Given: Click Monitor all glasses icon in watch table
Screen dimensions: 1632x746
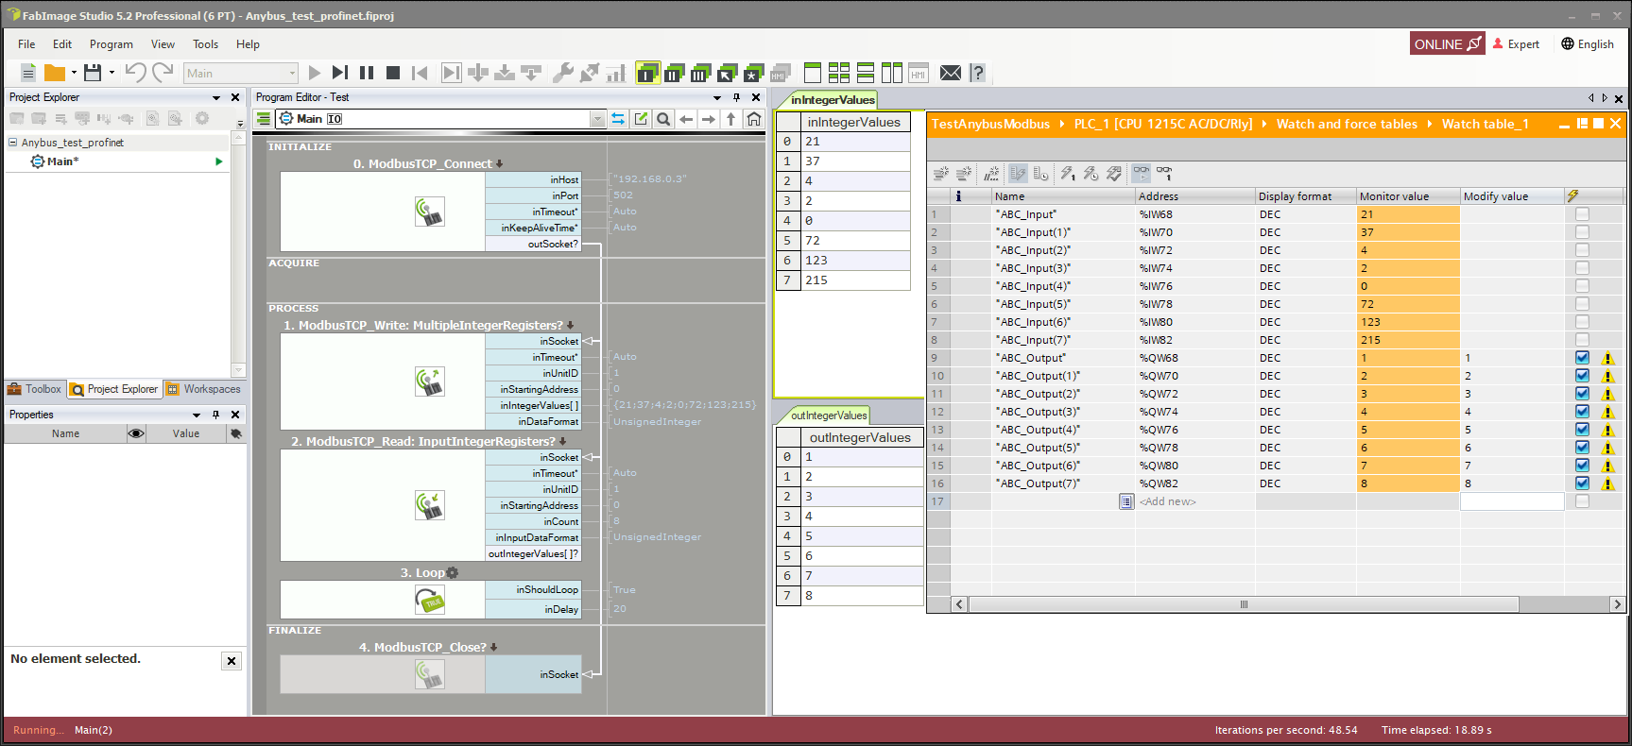Looking at the screenshot, I should coord(1142,174).
